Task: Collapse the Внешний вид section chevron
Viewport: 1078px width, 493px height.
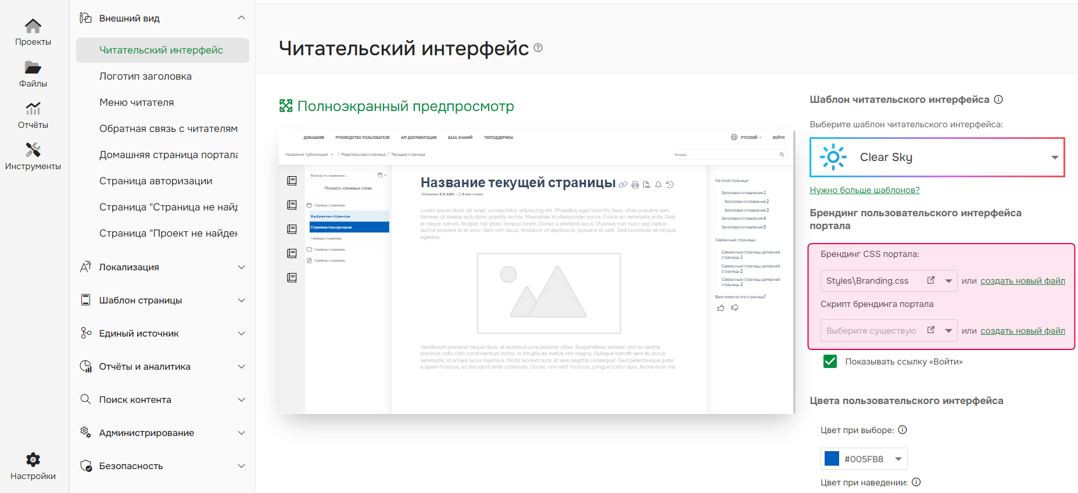Action: 242,18
